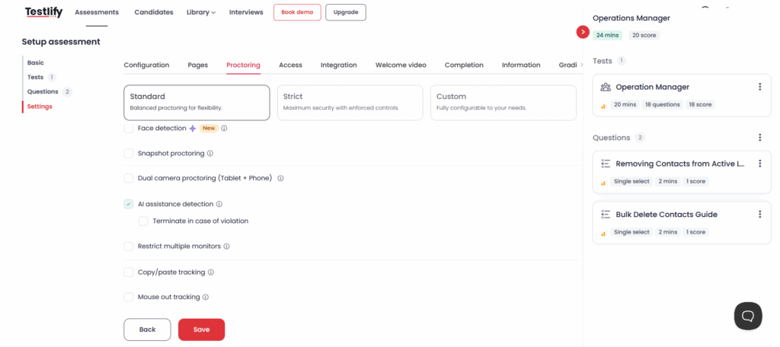Switch to the Proctoring tab
Image resolution: width=780 pixels, height=347 pixels.
click(243, 65)
